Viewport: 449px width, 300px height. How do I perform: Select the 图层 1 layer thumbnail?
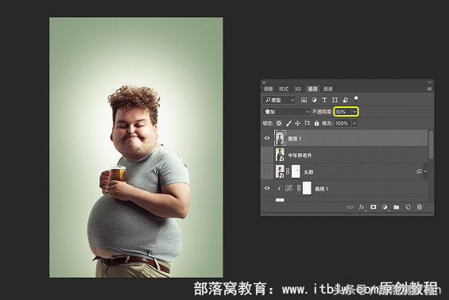[280, 138]
